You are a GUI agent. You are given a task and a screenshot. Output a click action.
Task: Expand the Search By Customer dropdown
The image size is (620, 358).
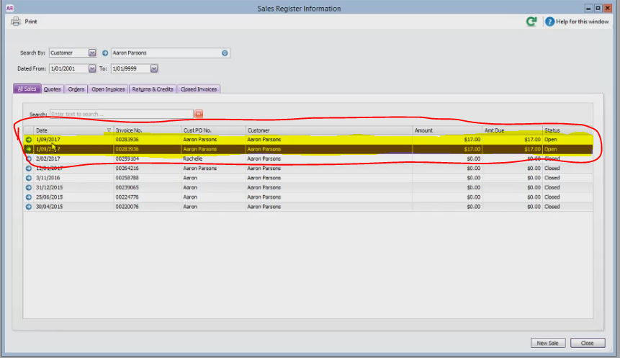point(92,53)
